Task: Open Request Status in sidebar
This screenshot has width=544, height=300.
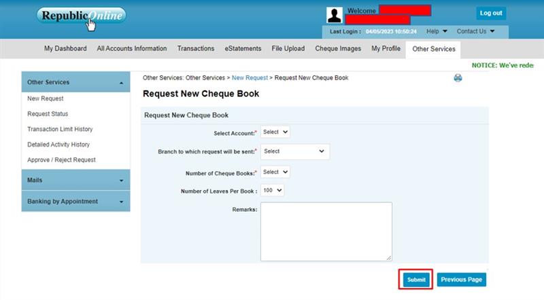Action: [48, 114]
